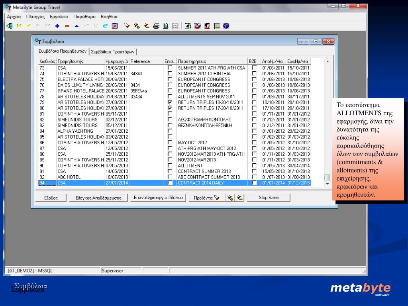Click the person portrait toolbar icon
This screenshot has height=306, width=408.
[x=207, y=26]
